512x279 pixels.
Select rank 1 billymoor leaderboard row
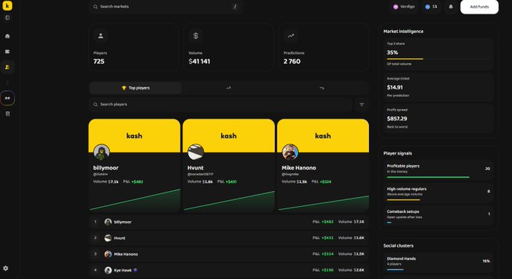pos(229,222)
